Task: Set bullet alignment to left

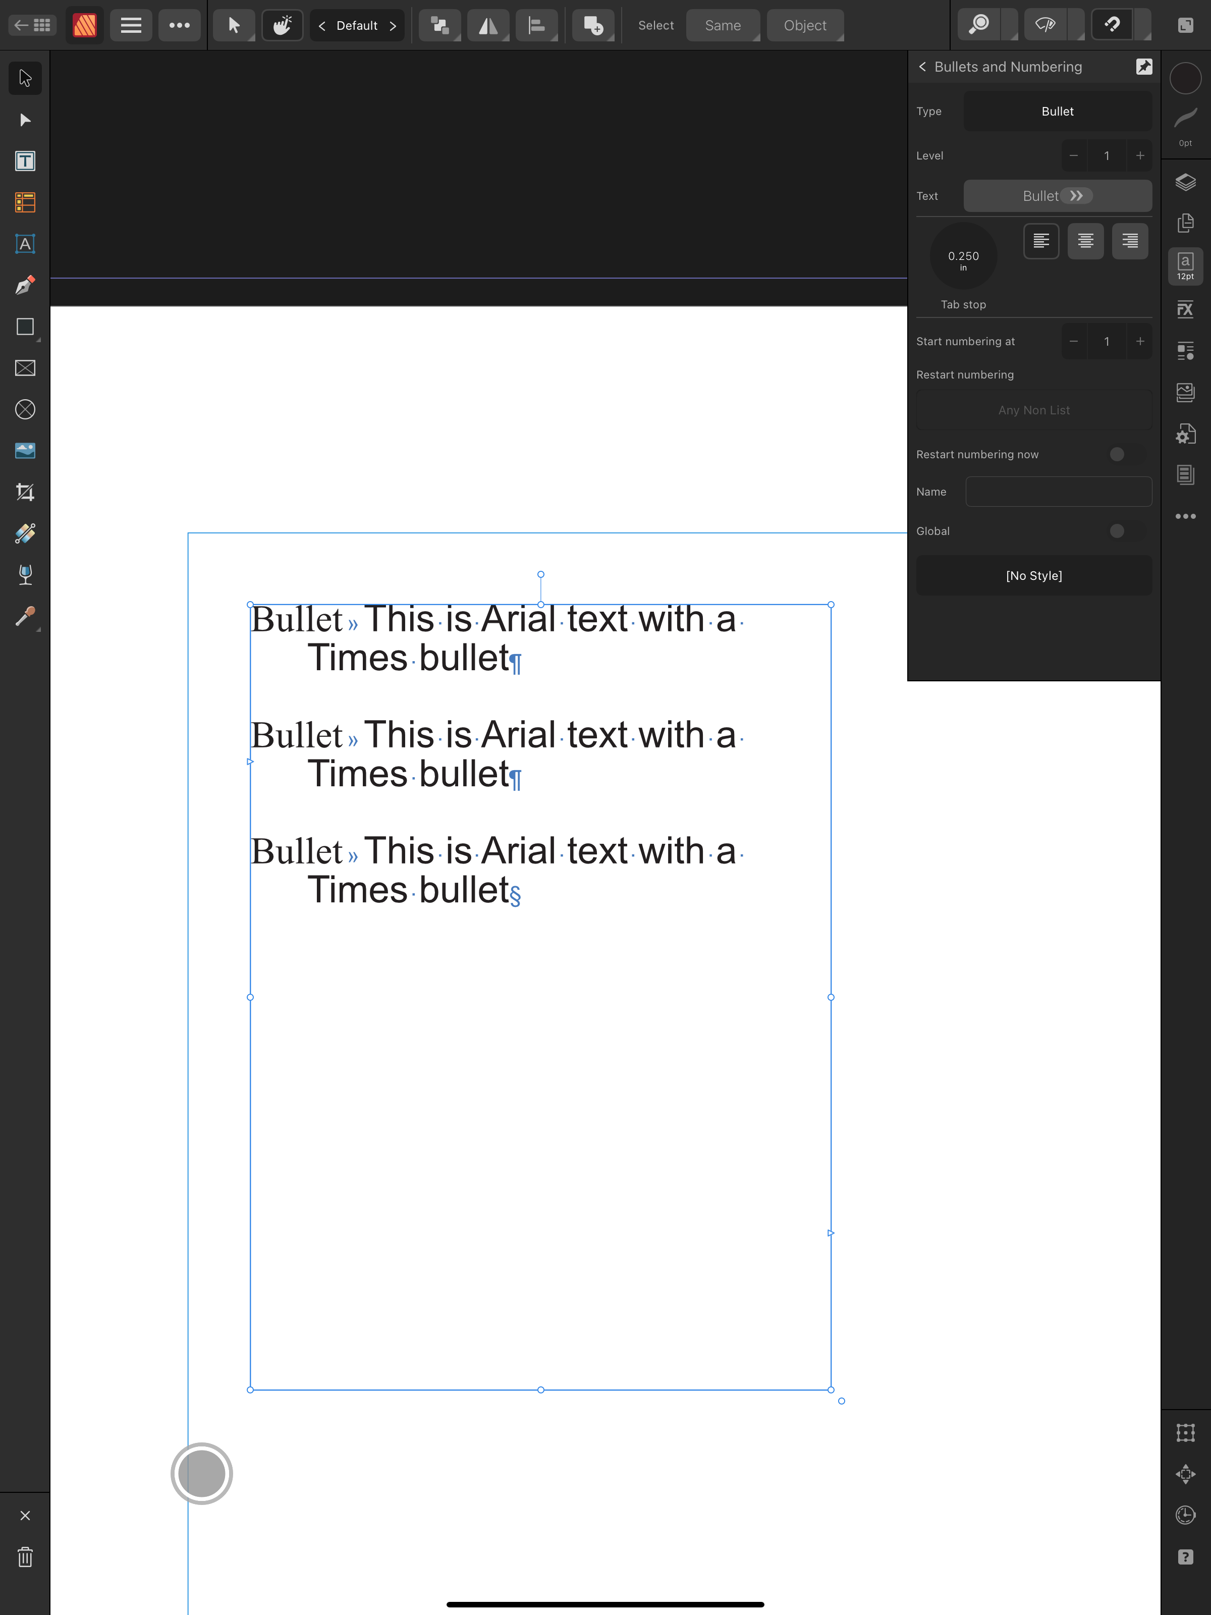Action: tap(1041, 241)
